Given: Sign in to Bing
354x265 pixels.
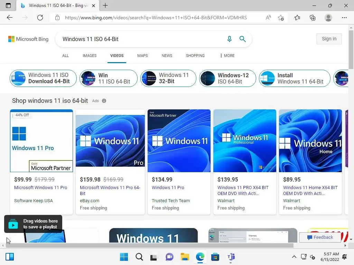Looking at the screenshot, I should click(x=329, y=39).
